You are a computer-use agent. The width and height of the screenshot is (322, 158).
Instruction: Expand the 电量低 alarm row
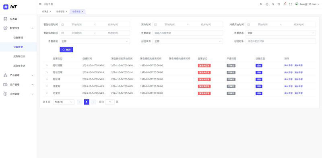pos(47,93)
